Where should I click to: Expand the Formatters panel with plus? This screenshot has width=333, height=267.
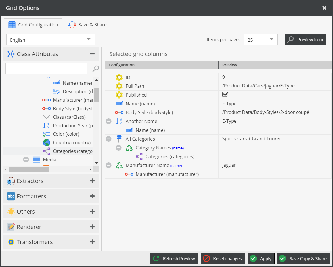coord(92,196)
